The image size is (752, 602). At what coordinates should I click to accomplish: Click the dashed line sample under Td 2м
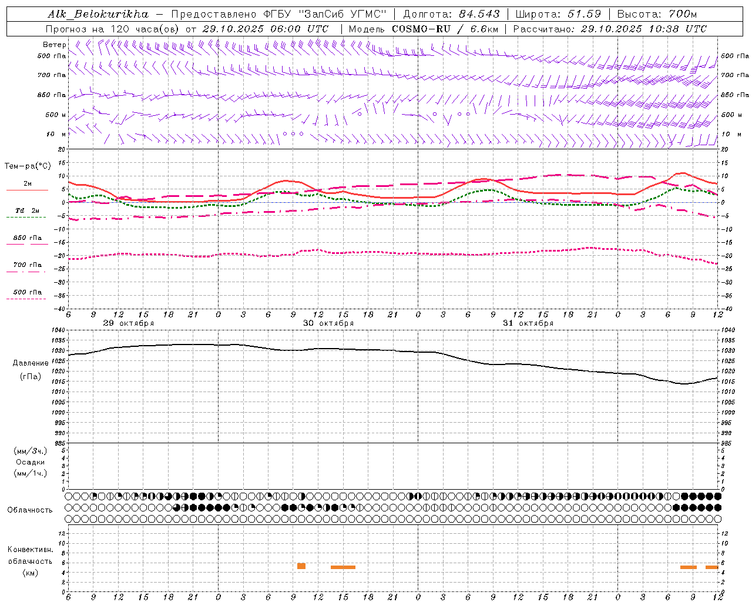point(26,217)
